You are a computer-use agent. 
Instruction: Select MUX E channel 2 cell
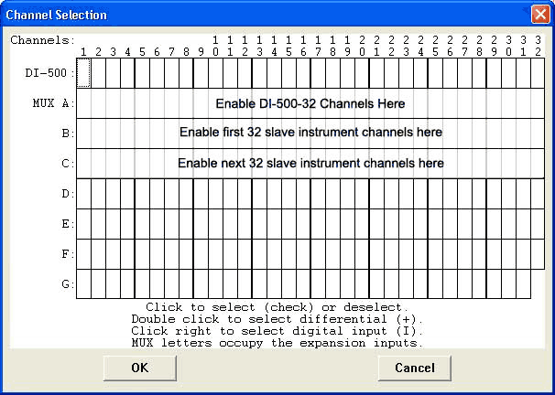[x=98, y=224]
